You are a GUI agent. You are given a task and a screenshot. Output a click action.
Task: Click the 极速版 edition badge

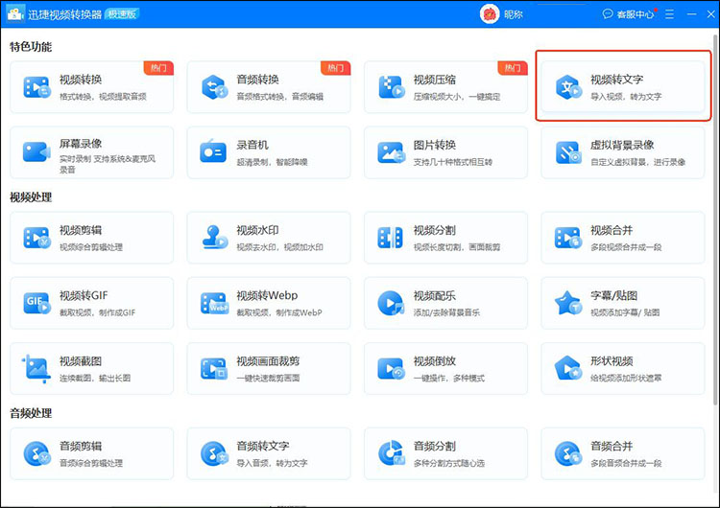click(x=122, y=14)
